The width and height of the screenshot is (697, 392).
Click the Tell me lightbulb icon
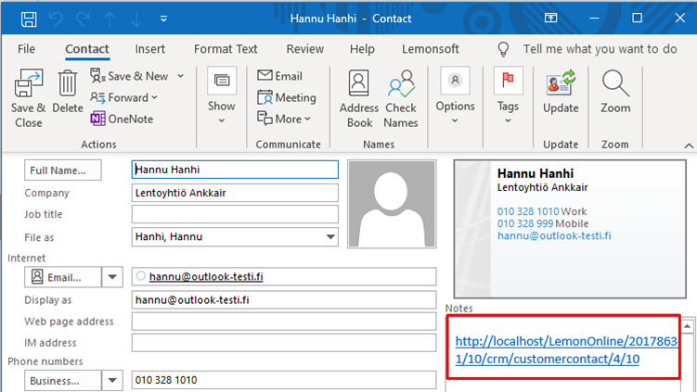click(503, 49)
